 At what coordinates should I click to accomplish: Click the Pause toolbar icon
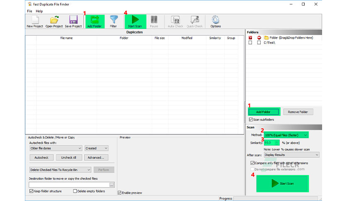pyautogui.click(x=154, y=22)
